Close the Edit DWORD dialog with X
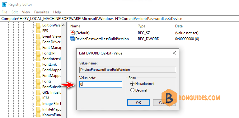 click(x=174, y=53)
